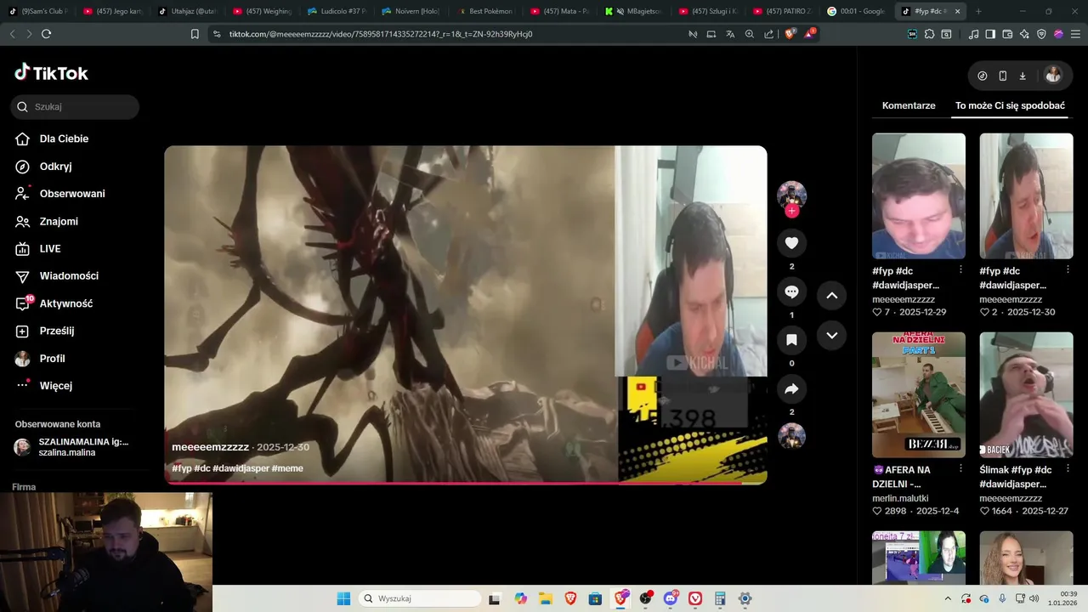Open Discord from the taskbar
The image size is (1088, 612).
tap(671, 598)
